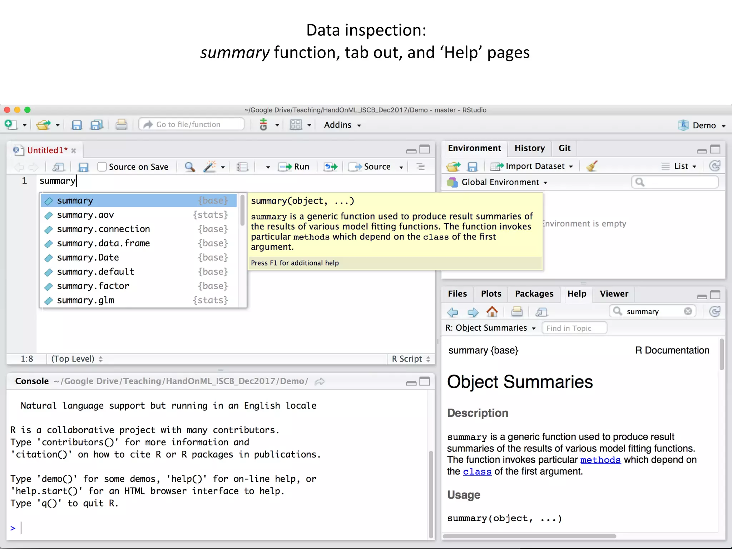Select summary.glm in completion list
The height and width of the screenshot is (549, 732).
coord(139,300)
